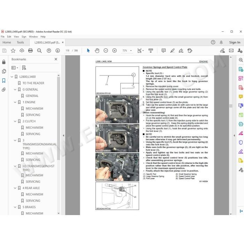
Task: Open the Edit menu
Action: pyautogui.click(x=9, y=37)
